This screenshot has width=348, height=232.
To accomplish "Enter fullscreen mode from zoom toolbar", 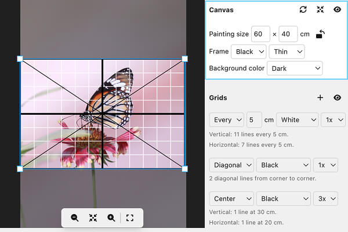I will [130, 218].
